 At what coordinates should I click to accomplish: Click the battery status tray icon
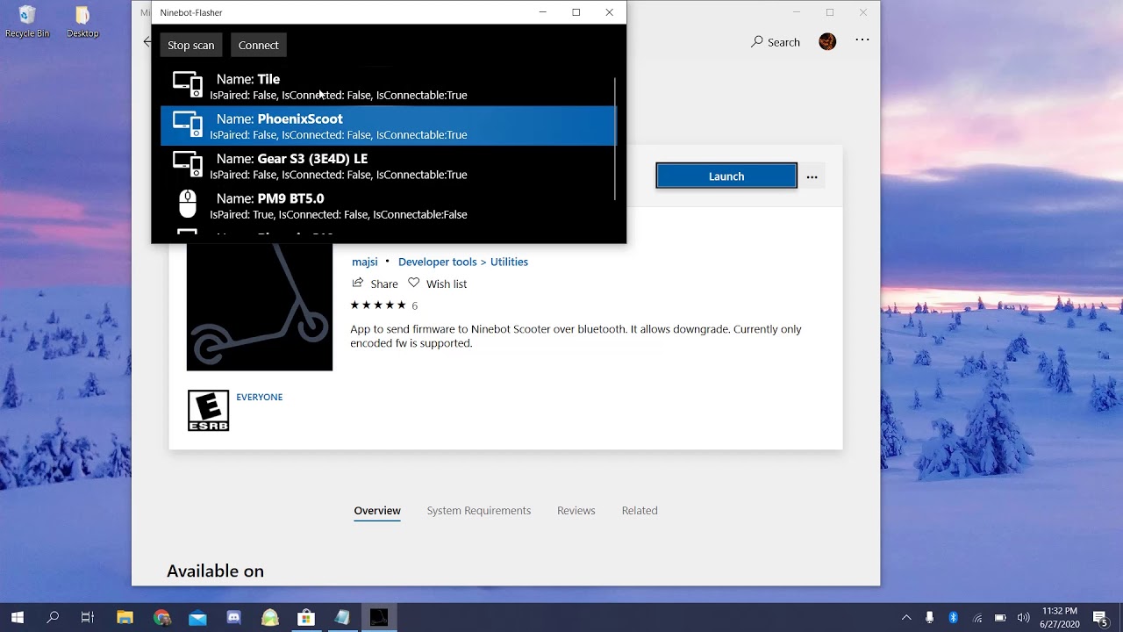1000,618
